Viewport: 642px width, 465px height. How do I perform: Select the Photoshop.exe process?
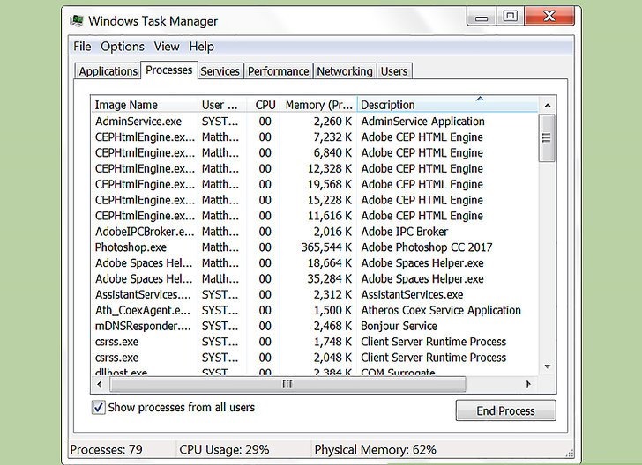[315, 247]
